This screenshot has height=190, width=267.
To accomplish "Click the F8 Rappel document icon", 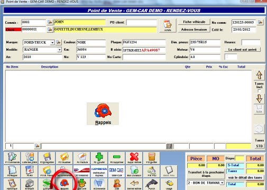I will point(12,171).
